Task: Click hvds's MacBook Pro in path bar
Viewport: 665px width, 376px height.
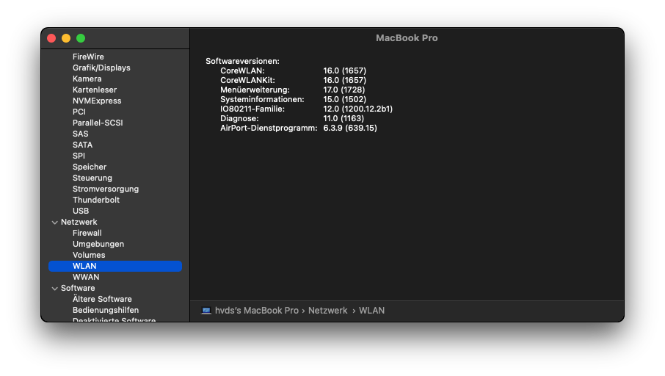Action: 257,311
